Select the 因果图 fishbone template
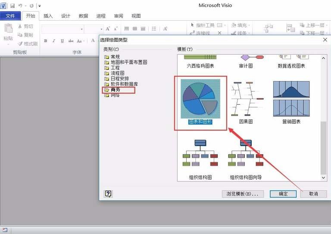 [246, 102]
